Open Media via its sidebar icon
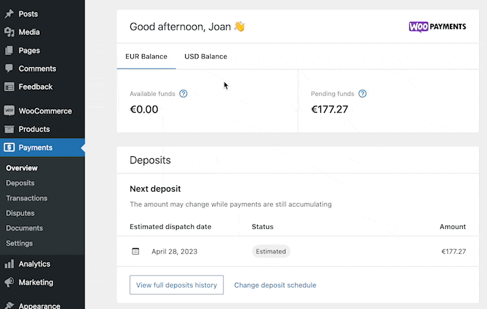The height and width of the screenshot is (309, 487). coord(9,32)
